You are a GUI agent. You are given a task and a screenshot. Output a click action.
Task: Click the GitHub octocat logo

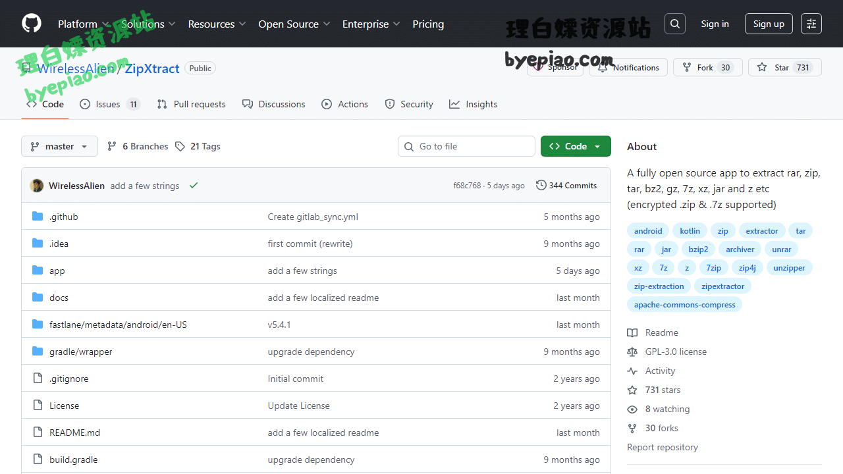(31, 23)
